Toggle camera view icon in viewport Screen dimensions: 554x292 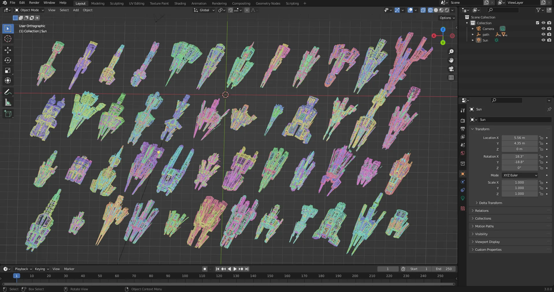[x=451, y=69]
